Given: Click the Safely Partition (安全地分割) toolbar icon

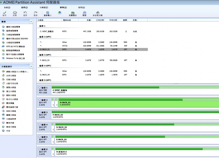Looking at the screenshot, I should click(x=98, y=14).
